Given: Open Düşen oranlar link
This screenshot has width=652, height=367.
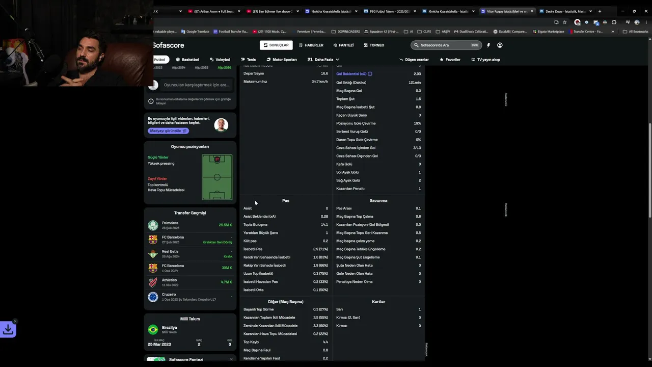Looking at the screenshot, I should (x=414, y=60).
